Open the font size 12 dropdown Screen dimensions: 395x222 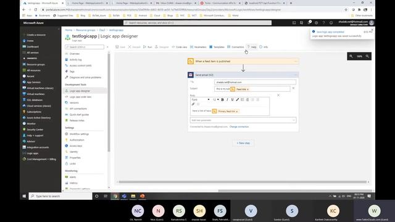pyautogui.click(x=216, y=100)
